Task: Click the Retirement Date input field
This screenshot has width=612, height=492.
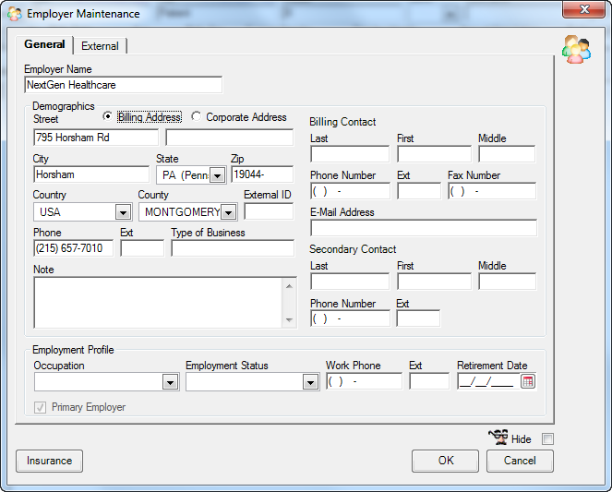Action: (489, 381)
